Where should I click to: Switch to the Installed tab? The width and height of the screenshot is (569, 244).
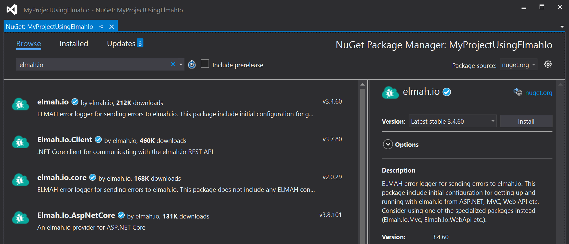pos(74,44)
